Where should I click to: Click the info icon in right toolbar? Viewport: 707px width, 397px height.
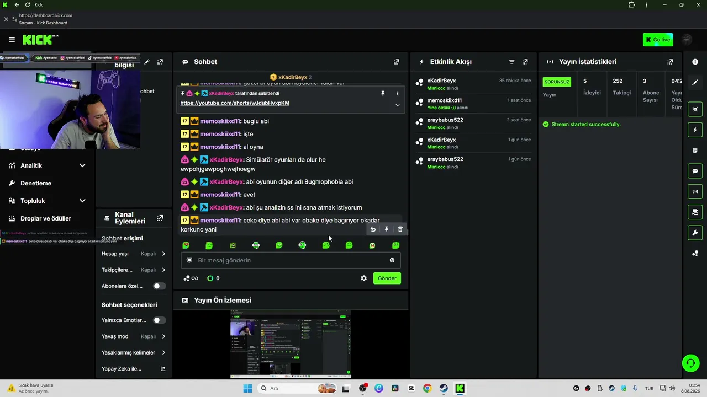click(x=695, y=62)
